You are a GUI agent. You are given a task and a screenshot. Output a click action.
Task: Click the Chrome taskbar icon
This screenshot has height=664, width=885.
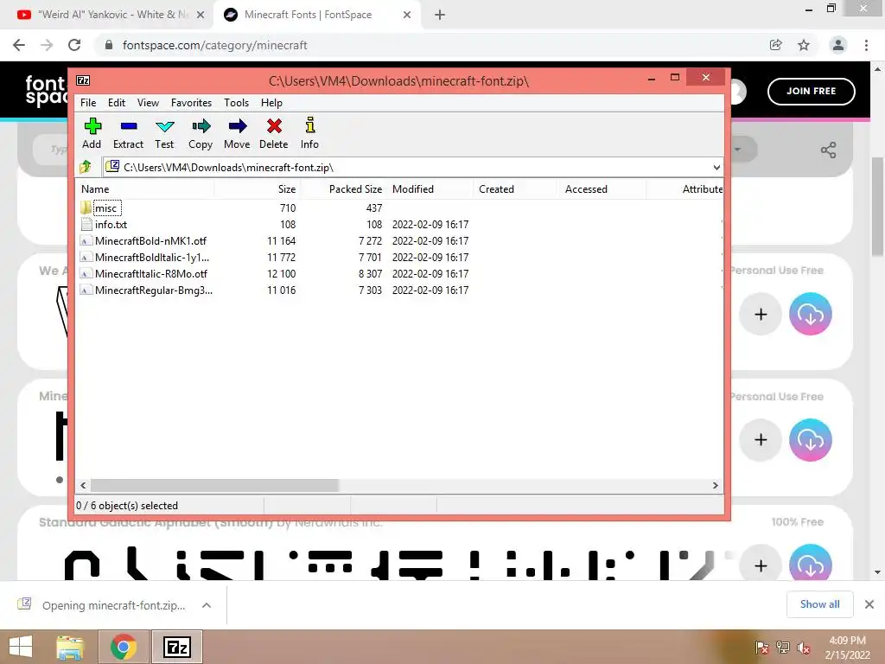(x=123, y=647)
